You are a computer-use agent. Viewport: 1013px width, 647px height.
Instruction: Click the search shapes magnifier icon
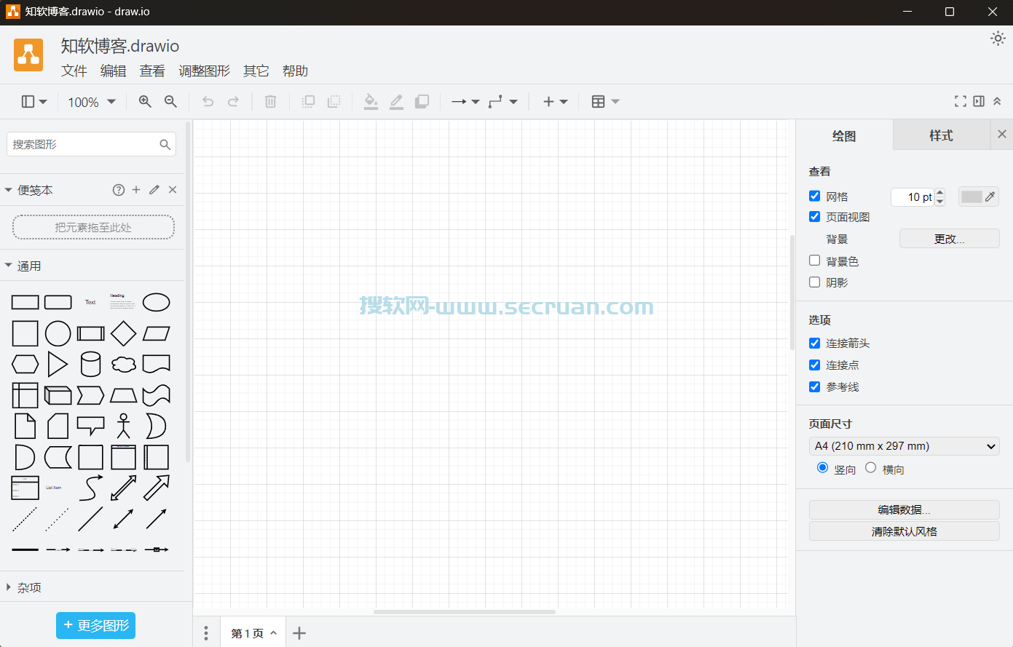(x=165, y=145)
